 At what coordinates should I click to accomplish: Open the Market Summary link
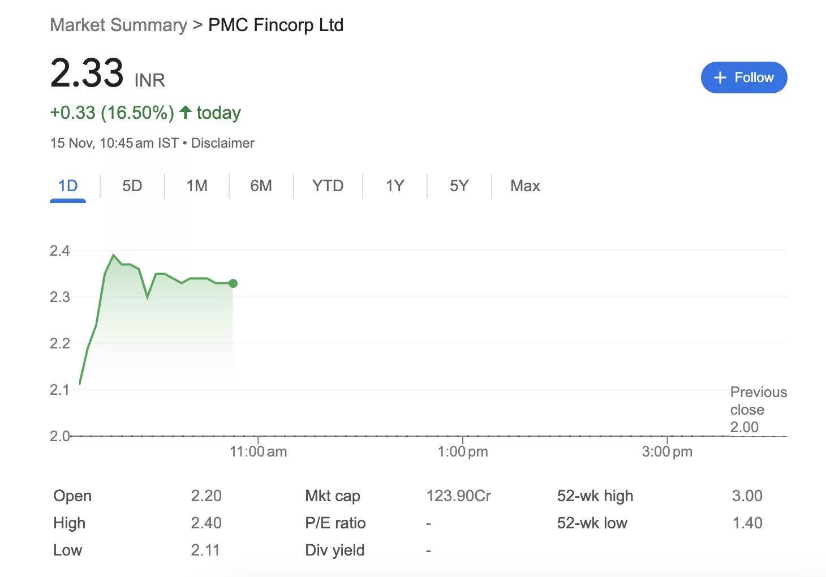[x=118, y=25]
